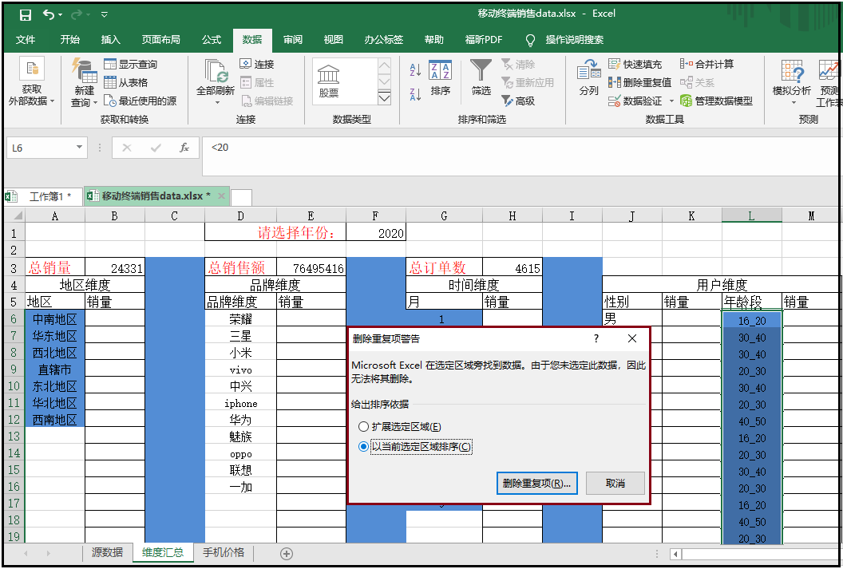The height and width of the screenshot is (569, 843).
Task: Click the Save icon in the quick access toolbar
Action: coord(26,15)
